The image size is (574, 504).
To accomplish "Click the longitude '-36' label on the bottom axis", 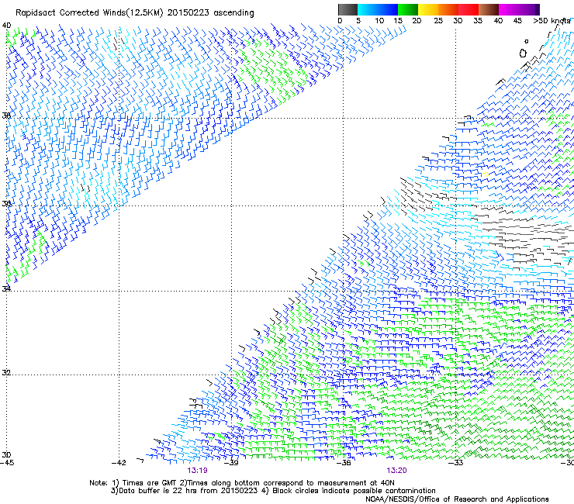I will 344,463.
